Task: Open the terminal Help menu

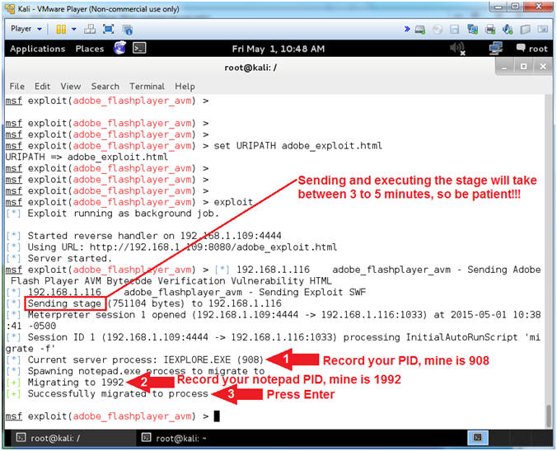Action: (185, 87)
